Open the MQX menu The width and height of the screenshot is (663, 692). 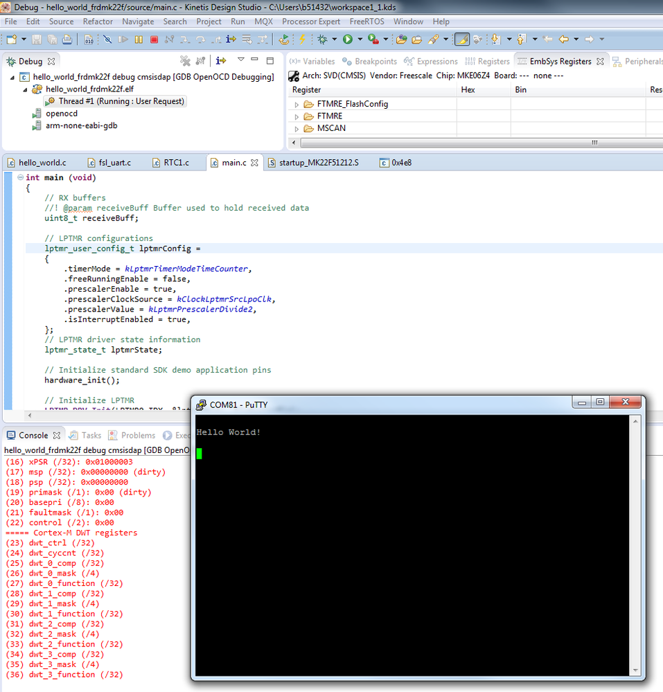pyautogui.click(x=263, y=21)
